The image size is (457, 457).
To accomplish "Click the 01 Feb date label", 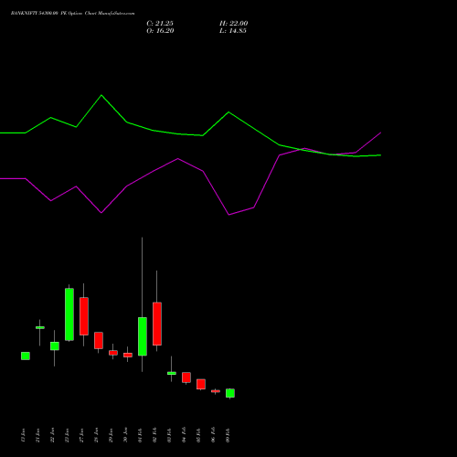I will tap(140, 435).
